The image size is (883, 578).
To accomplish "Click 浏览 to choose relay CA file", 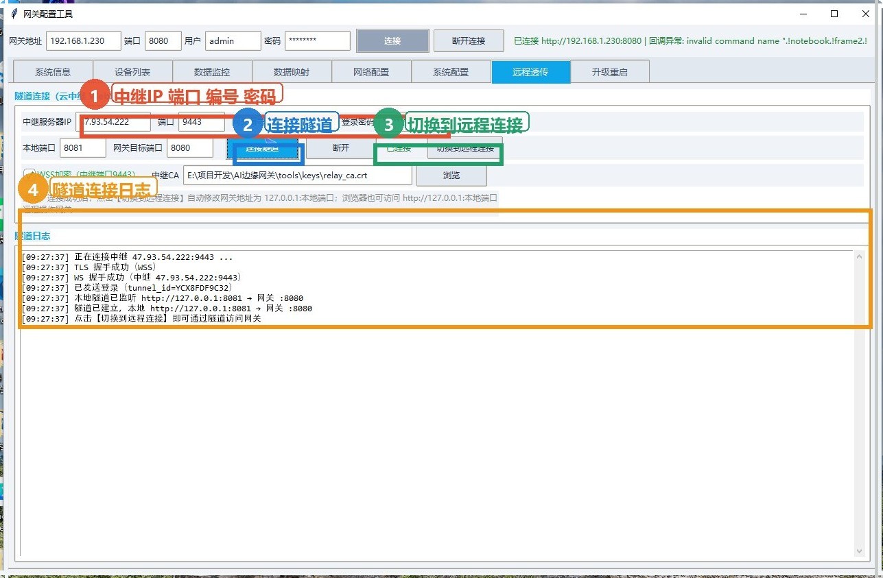I will tap(451, 175).
